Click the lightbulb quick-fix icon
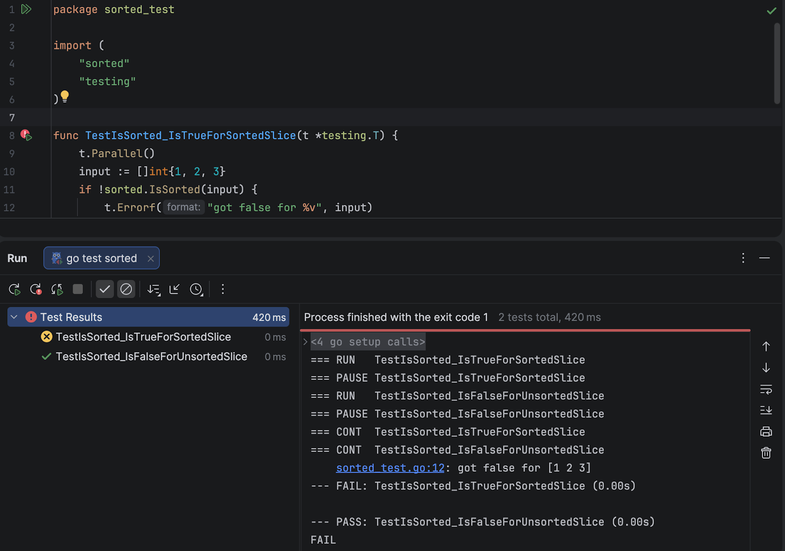This screenshot has width=785, height=551. [65, 97]
